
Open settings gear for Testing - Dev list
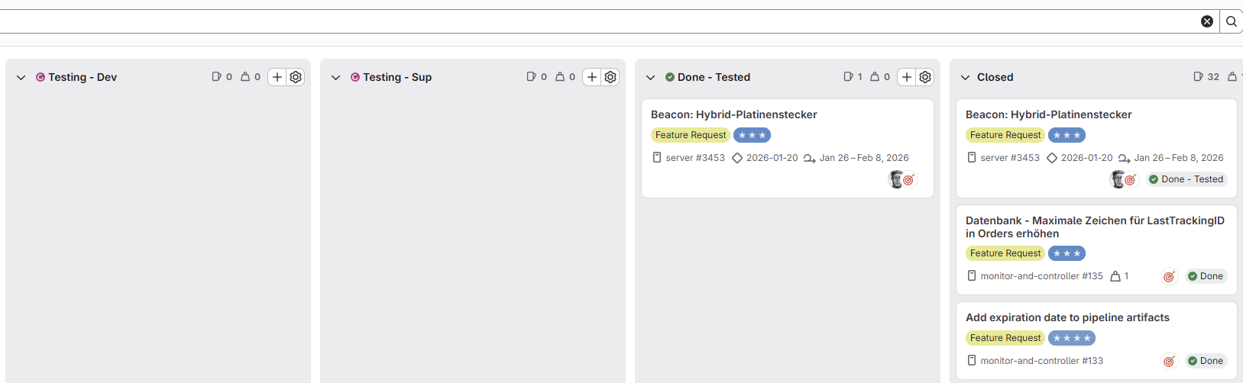click(296, 77)
